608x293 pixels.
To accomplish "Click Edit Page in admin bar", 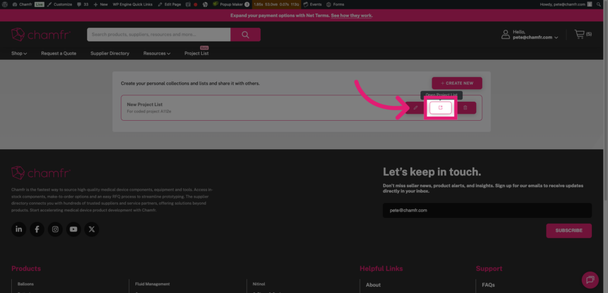I will pos(169,4).
